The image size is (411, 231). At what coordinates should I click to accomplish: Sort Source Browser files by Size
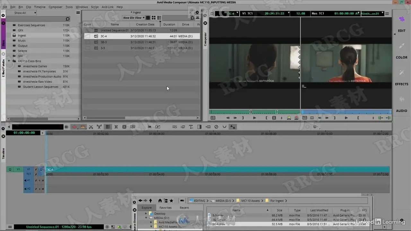[x=279, y=210]
